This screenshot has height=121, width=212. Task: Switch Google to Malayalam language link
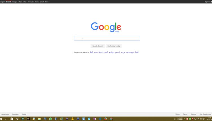click(x=130, y=52)
